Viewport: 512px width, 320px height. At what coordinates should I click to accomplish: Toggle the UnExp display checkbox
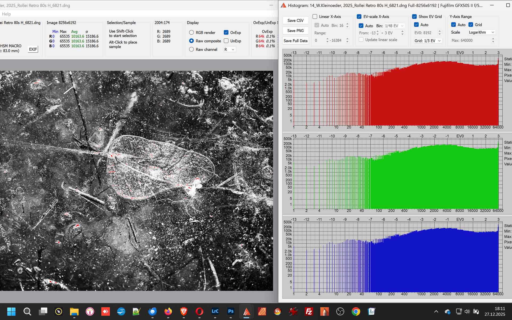pyautogui.click(x=226, y=41)
